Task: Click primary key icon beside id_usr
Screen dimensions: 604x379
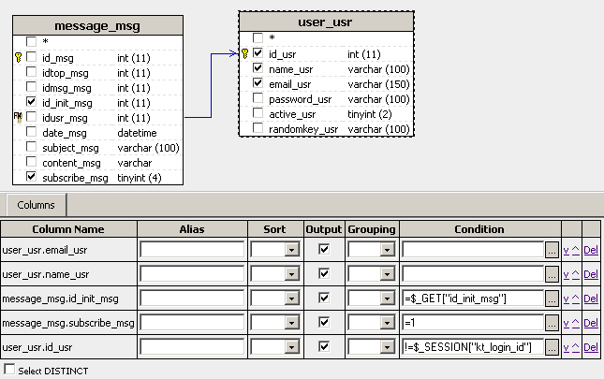Action: [x=244, y=53]
